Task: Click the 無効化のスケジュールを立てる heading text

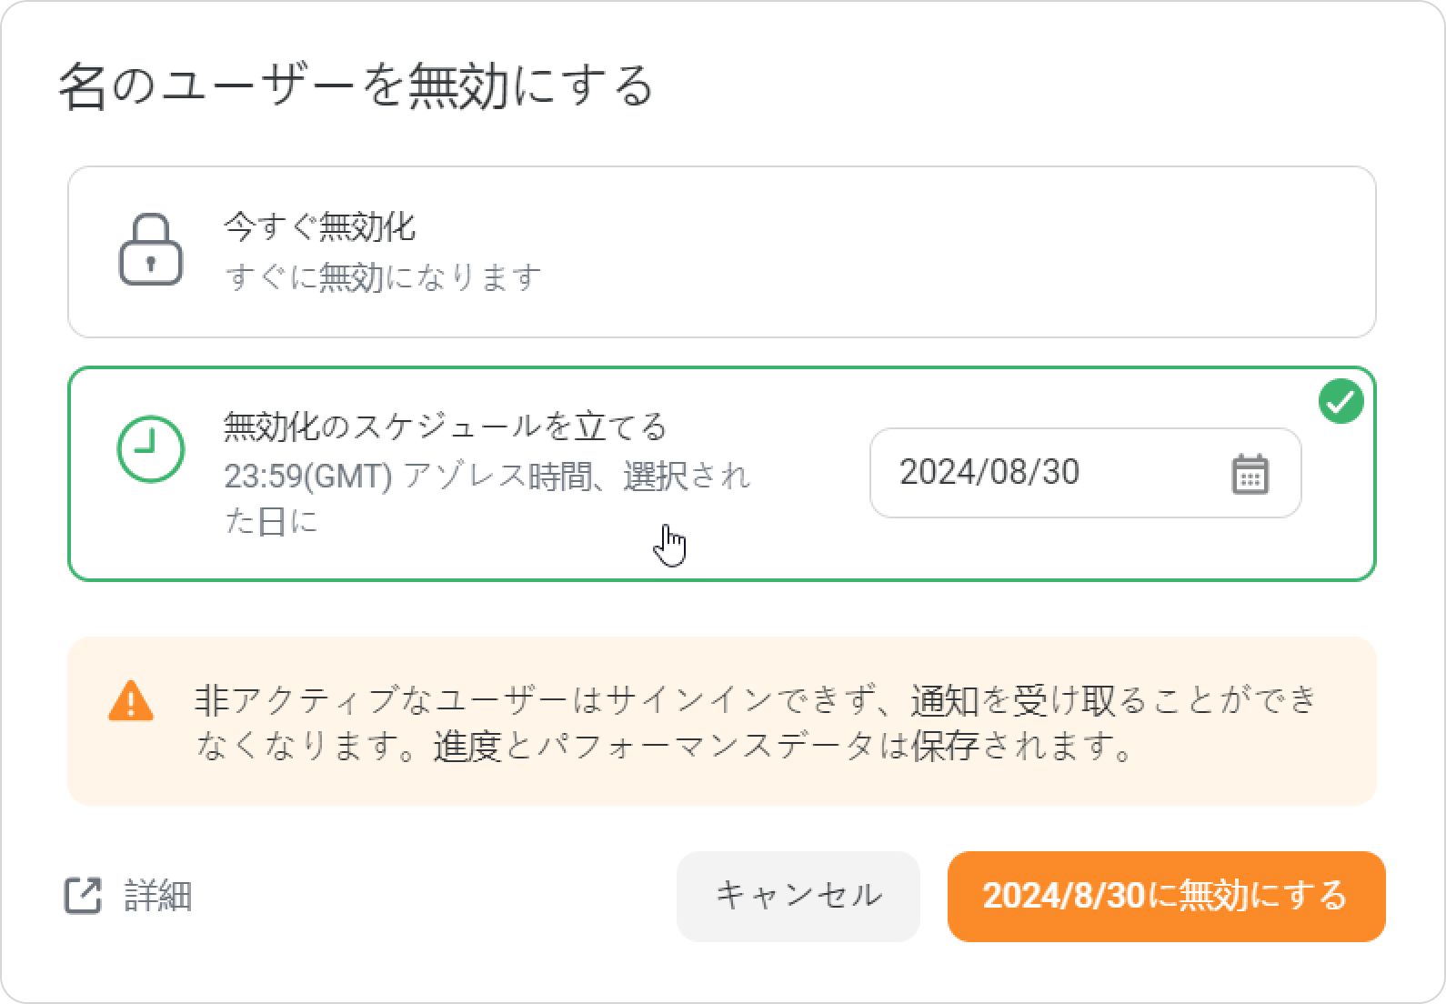Action: [446, 427]
